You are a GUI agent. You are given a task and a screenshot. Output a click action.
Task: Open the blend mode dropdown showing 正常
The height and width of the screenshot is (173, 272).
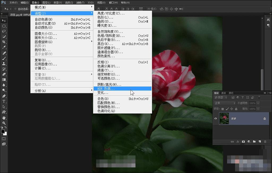click(225, 103)
